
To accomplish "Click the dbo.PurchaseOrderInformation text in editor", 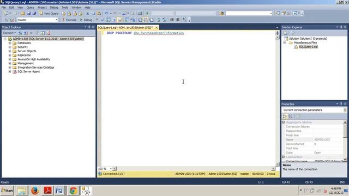I will 159,33.
